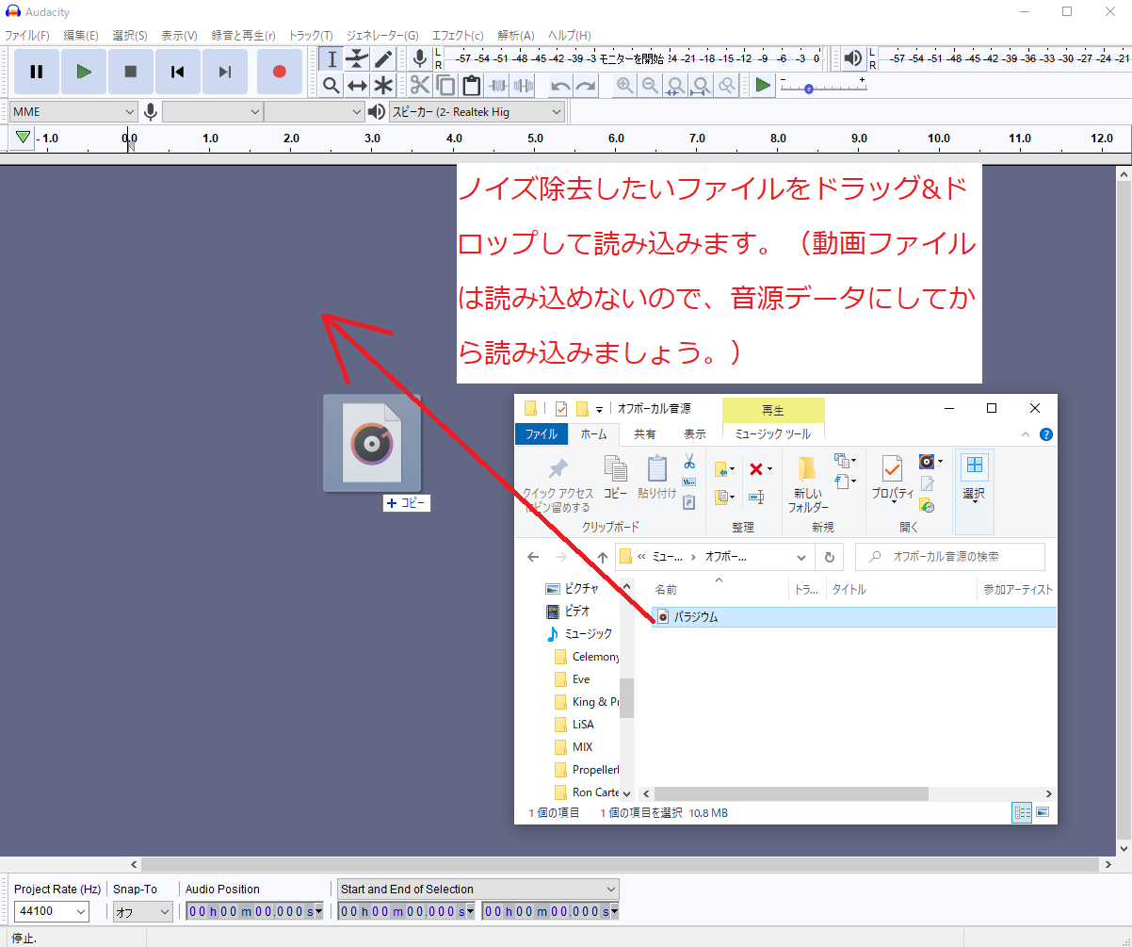Open the recording channels dropdown
The height and width of the screenshot is (947, 1132).
pos(314,112)
